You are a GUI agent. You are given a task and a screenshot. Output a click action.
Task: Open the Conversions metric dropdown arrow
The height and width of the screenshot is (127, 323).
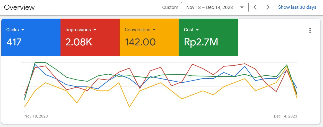(154, 30)
